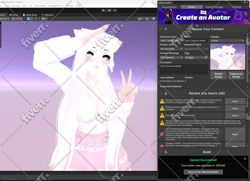Toggle 2D scene view mode

147,19
